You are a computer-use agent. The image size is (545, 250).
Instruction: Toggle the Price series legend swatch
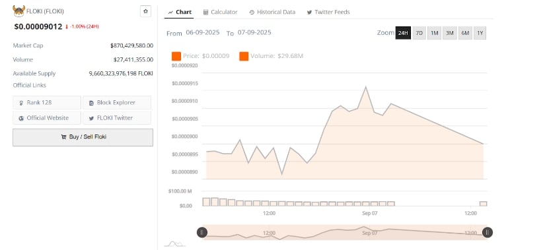coord(176,56)
